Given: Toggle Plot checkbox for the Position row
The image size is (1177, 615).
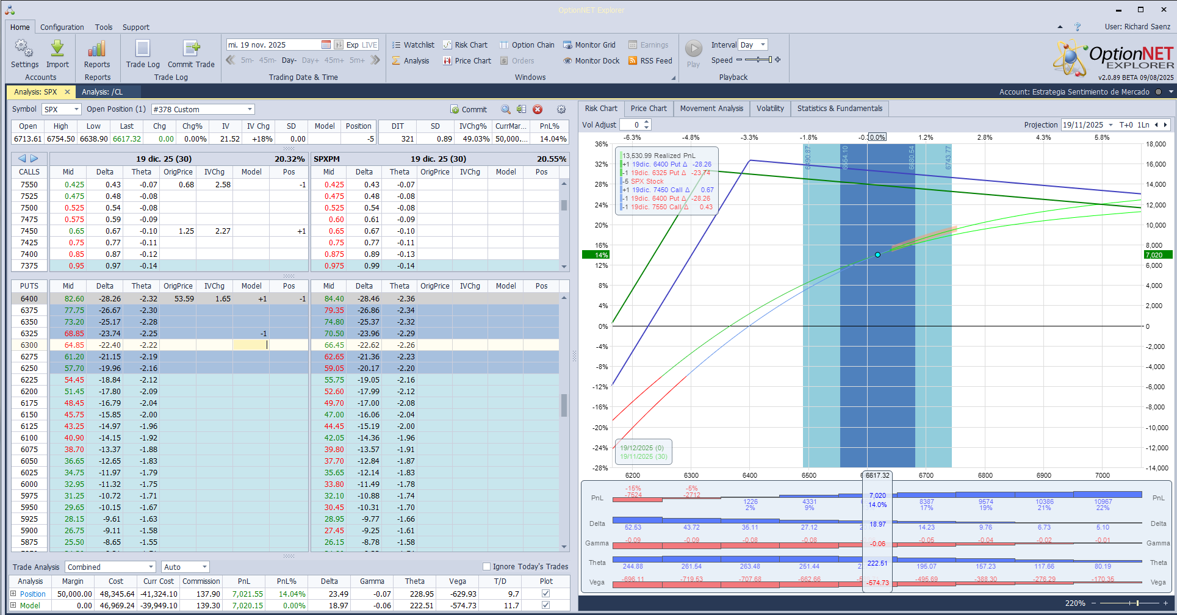Looking at the screenshot, I should click(545, 593).
